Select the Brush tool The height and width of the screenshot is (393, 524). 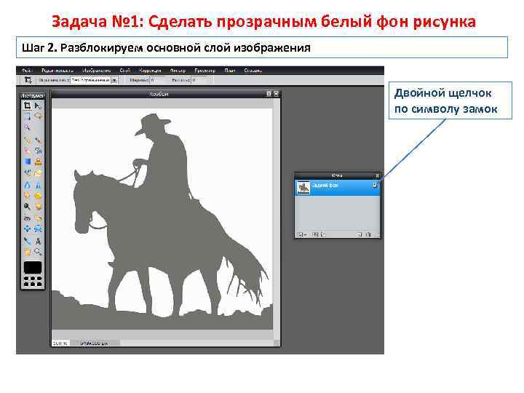click(38, 140)
